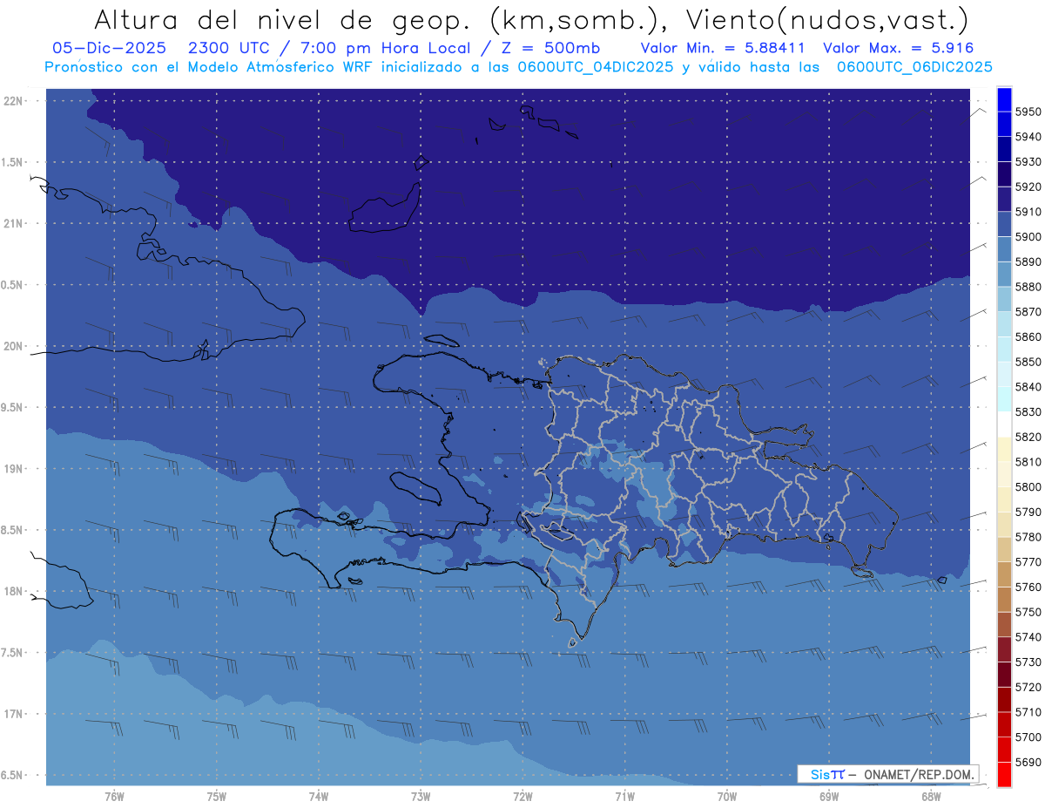Click the 19N latitude label
Image resolution: width=1045 pixels, height=808 pixels.
[13, 469]
